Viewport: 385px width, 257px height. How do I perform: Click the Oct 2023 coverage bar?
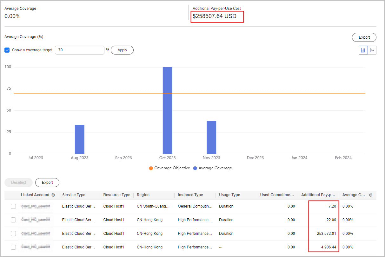[x=167, y=110]
